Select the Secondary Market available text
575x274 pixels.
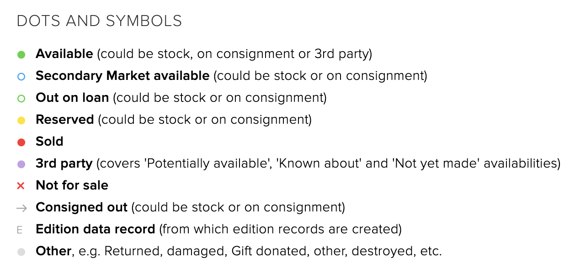[x=122, y=76]
